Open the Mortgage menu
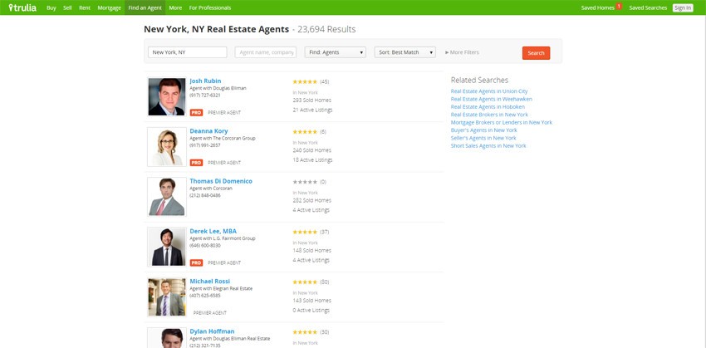Screen dimensions: 706x348 click(109, 7)
